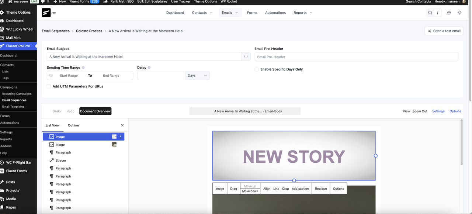The height and width of the screenshot is (214, 472).
Task: Click the Email Pre-Header input field
Action: (x=356, y=57)
